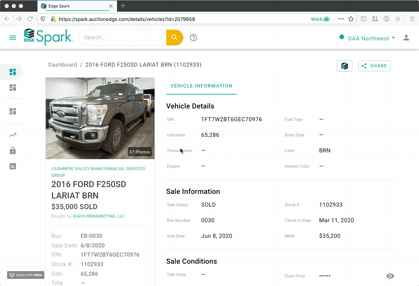Switch to the Vehicle Information tab
Image resolution: width=419 pixels, height=286 pixels.
(x=201, y=86)
